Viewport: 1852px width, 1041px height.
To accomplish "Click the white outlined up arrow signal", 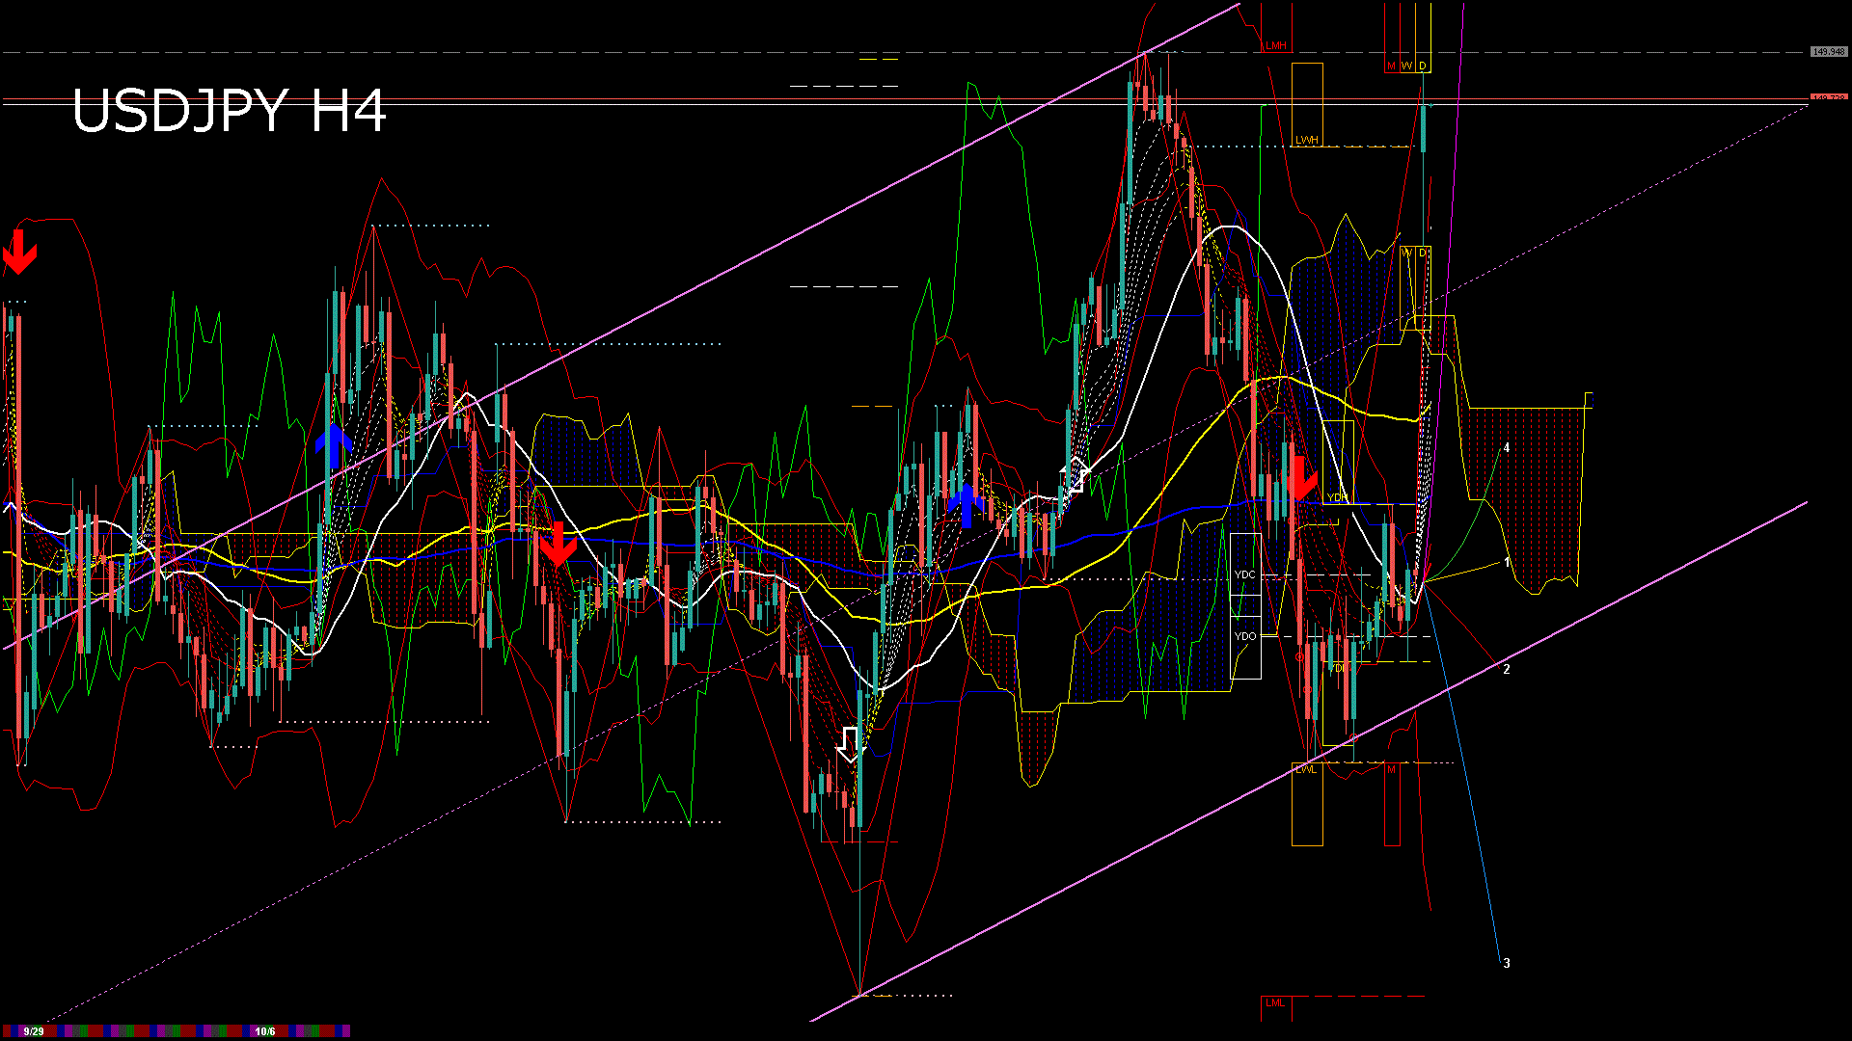I will pos(1076,476).
